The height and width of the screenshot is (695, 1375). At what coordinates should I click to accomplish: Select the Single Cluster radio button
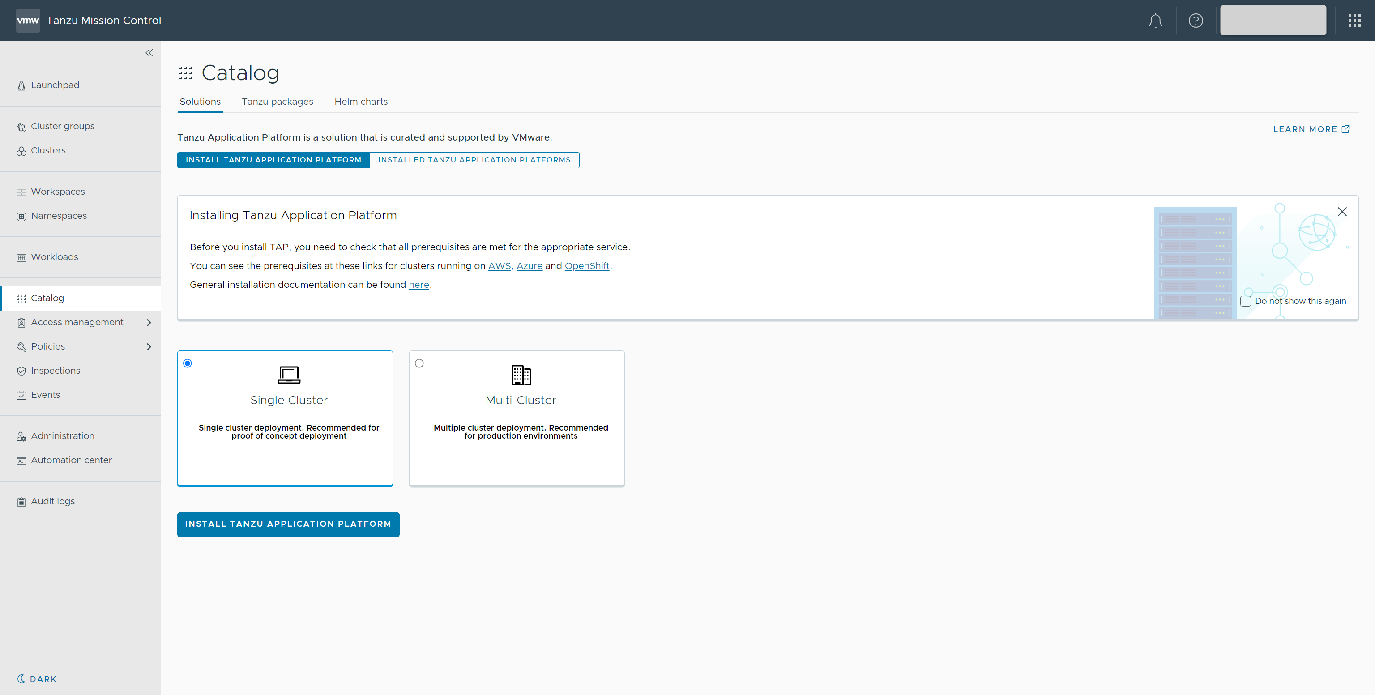[x=188, y=363]
